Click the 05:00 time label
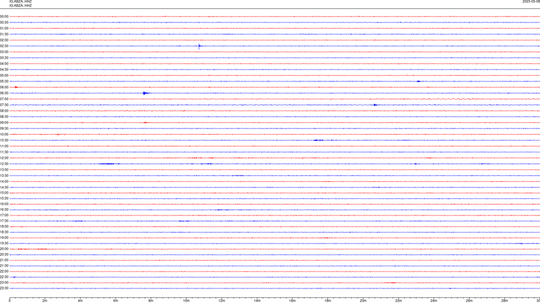This screenshot has height=303, width=540. [4, 75]
